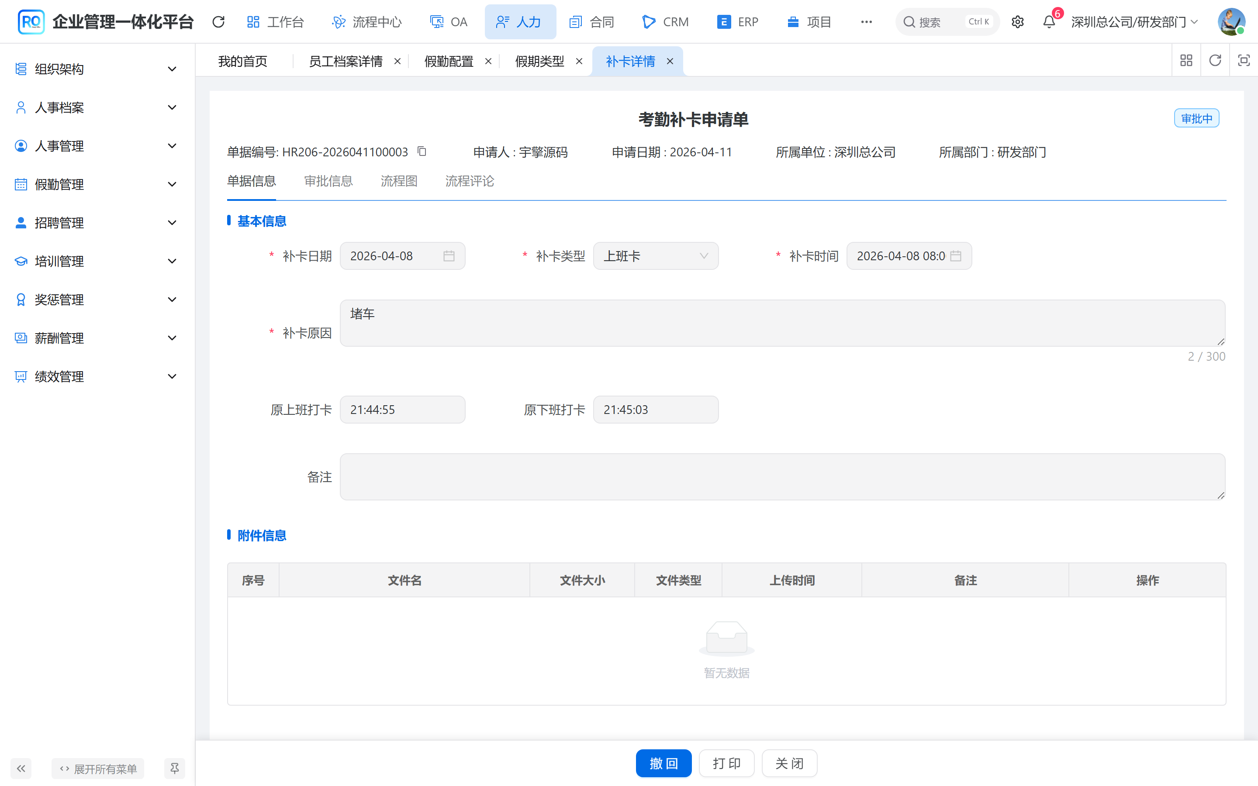
Task: Go to the 流程中心 module
Action: pos(367,22)
